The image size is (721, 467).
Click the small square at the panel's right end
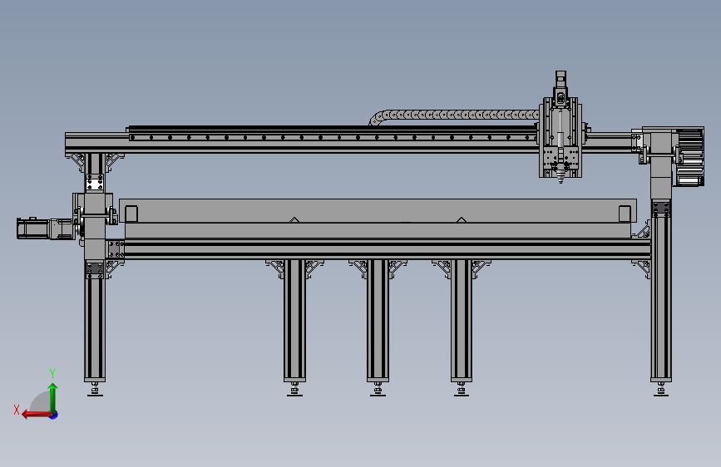point(625,214)
